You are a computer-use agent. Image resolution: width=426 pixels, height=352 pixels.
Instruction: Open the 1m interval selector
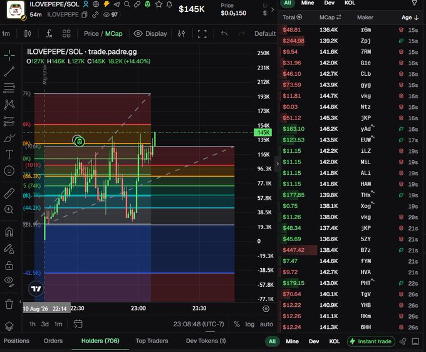[x=6, y=34]
